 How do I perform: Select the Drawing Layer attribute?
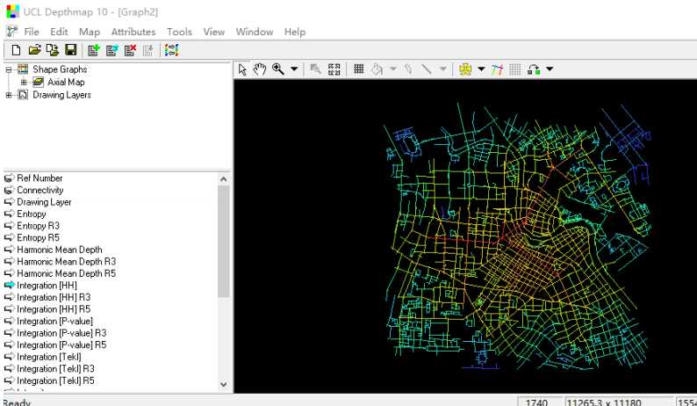(x=44, y=202)
